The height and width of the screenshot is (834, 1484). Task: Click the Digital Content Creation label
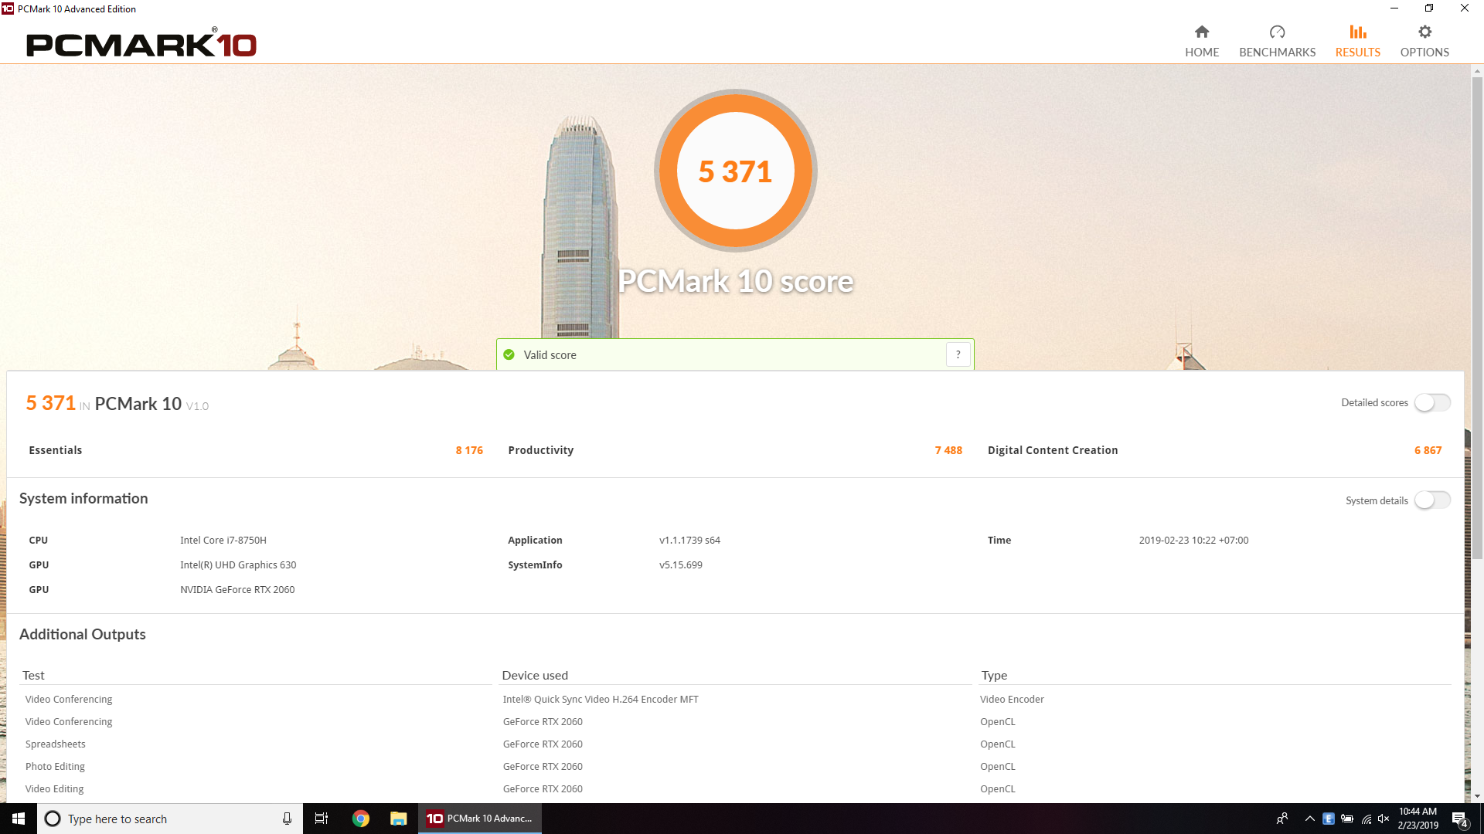click(x=1053, y=450)
